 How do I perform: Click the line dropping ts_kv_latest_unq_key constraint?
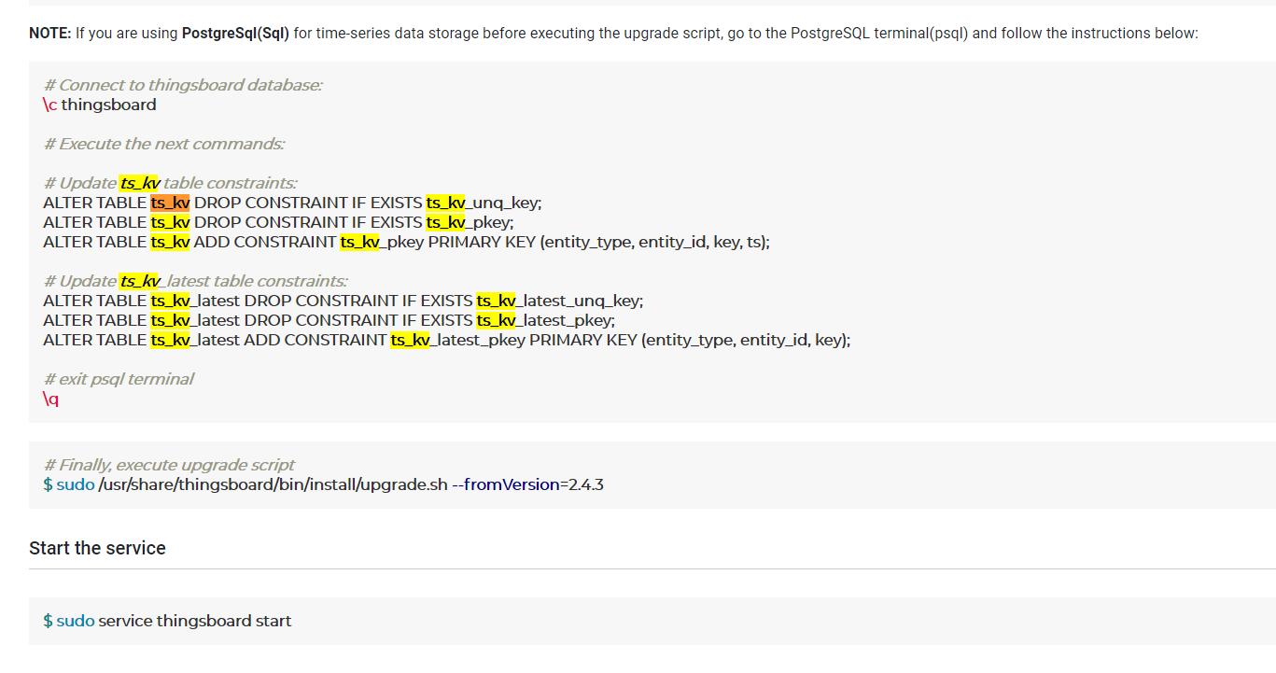343,301
